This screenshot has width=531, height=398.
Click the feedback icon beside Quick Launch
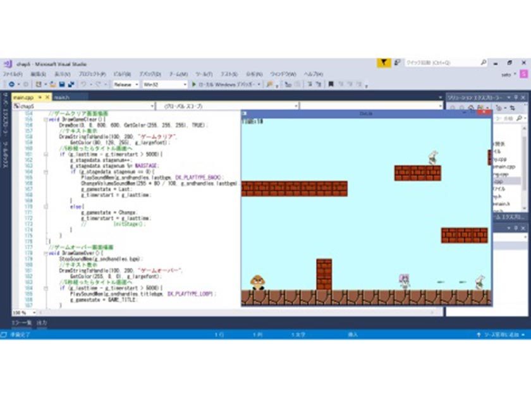[397, 63]
